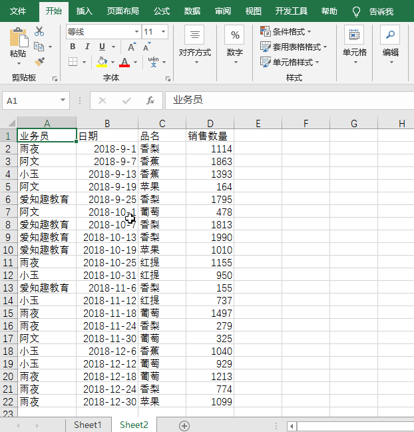The width and height of the screenshot is (414, 432).
Task: Click the Tell me (告诉我) search box
Action: pos(381,11)
